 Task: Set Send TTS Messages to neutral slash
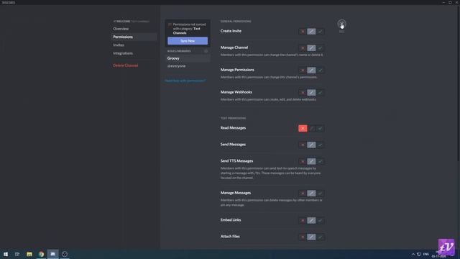(x=311, y=161)
